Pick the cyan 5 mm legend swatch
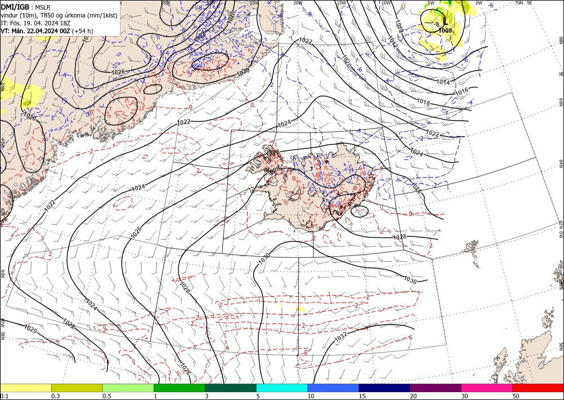The height and width of the screenshot is (400, 564). tap(282, 388)
